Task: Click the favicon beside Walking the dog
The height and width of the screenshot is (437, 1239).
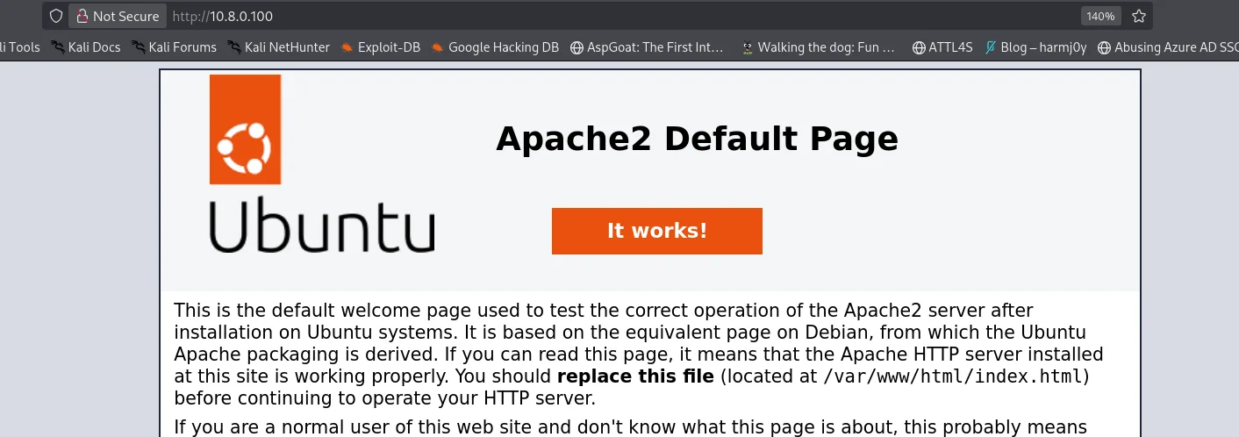Action: (x=748, y=47)
